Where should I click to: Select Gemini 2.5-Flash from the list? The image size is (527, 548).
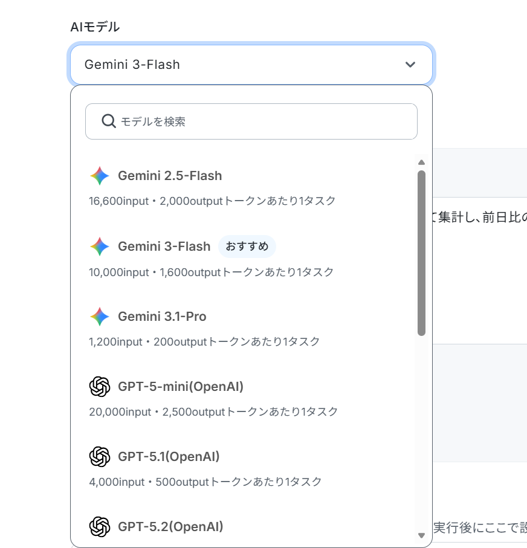click(244, 188)
